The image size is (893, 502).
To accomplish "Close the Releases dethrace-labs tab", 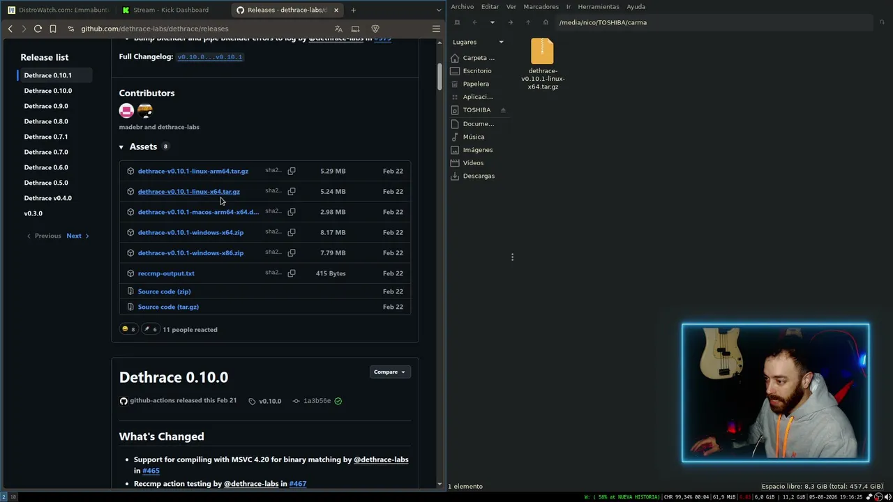I will 336,10.
